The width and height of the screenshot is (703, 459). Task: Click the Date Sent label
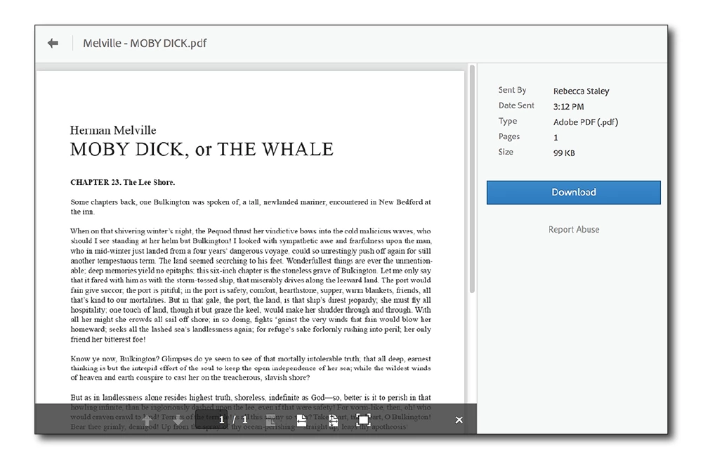(516, 105)
